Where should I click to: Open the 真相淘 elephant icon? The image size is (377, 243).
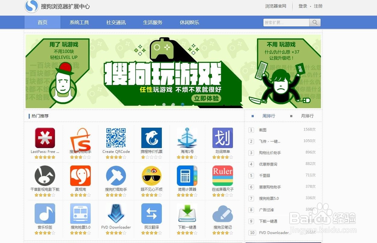pyautogui.click(x=81, y=176)
